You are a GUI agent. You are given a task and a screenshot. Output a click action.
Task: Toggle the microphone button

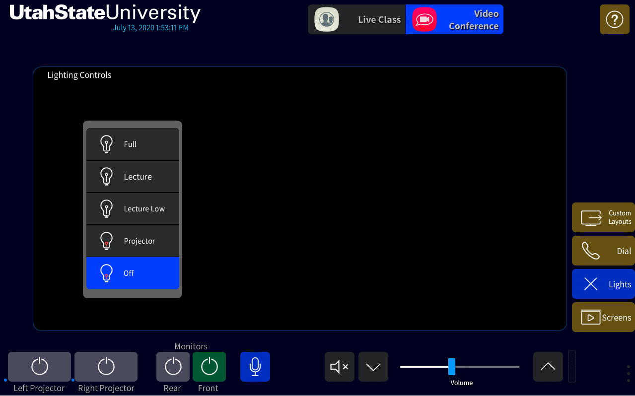coord(255,367)
